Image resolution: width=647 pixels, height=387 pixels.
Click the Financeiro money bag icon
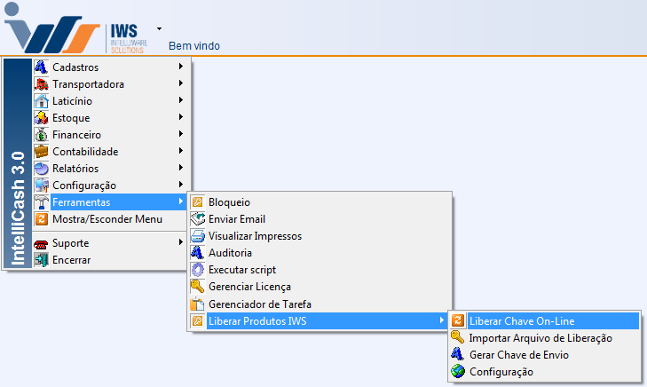41,135
